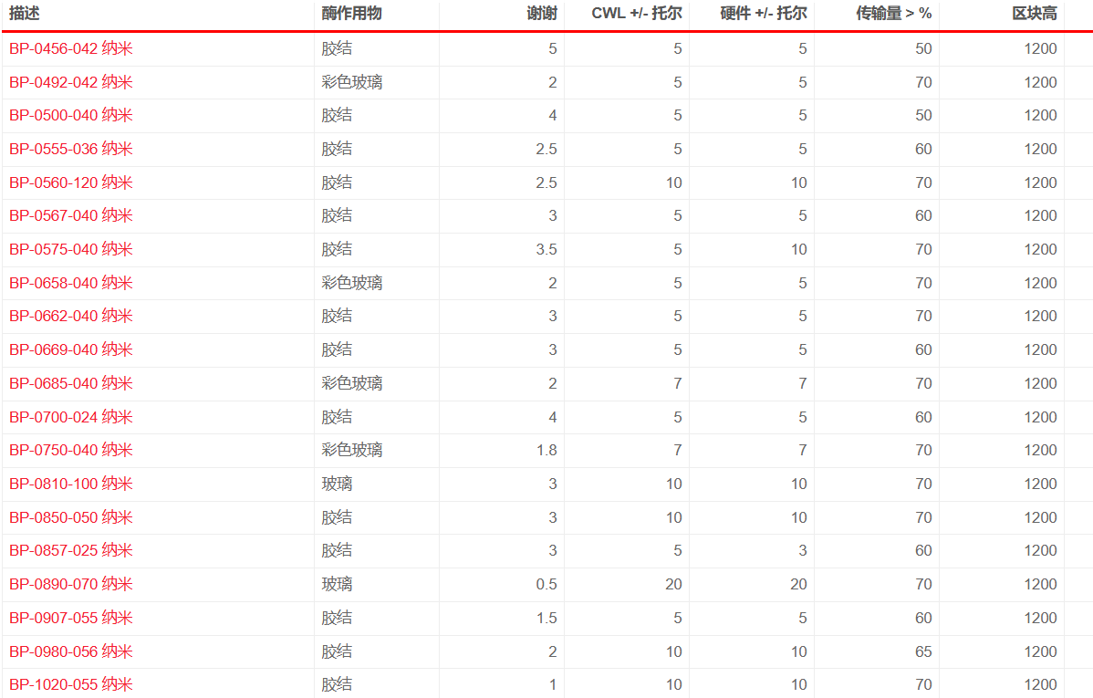Click the 1200 value in BP-0456-042 row
Image resolution: width=1093 pixels, height=698 pixels.
pos(1041,48)
